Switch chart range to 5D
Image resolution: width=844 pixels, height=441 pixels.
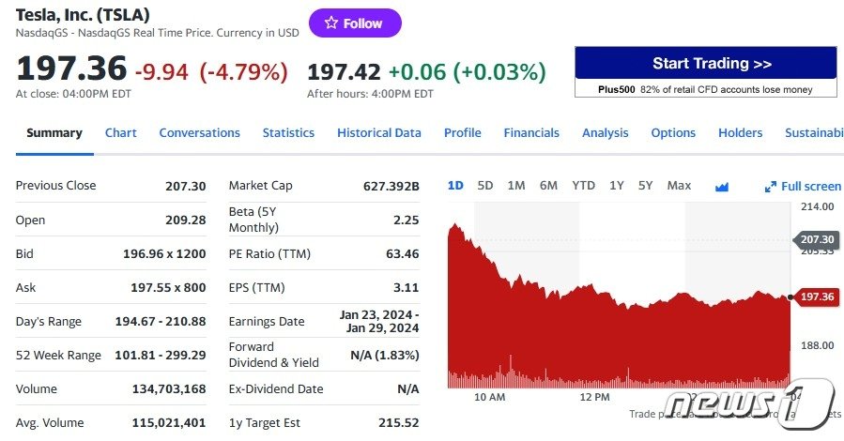[485, 186]
